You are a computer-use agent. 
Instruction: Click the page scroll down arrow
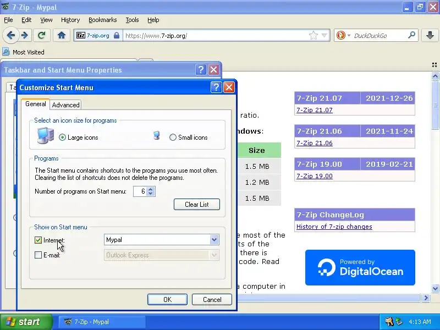click(x=435, y=288)
